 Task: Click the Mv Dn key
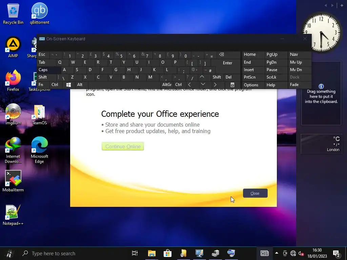[300, 70]
